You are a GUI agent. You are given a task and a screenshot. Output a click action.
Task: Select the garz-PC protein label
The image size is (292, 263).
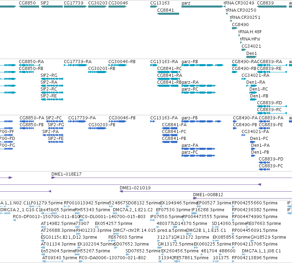click(x=189, y=152)
